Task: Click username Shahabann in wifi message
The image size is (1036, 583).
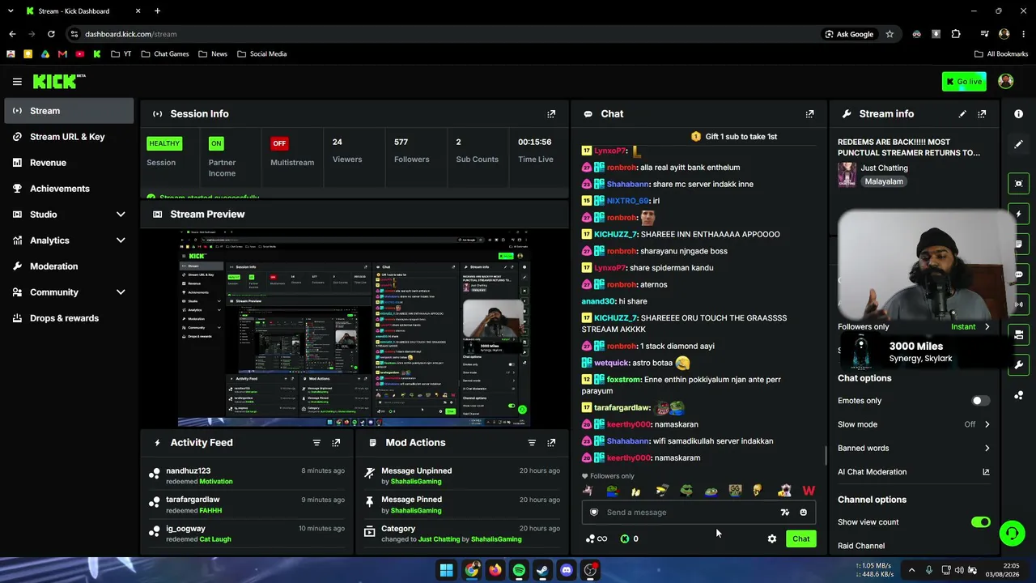Action: [628, 441]
